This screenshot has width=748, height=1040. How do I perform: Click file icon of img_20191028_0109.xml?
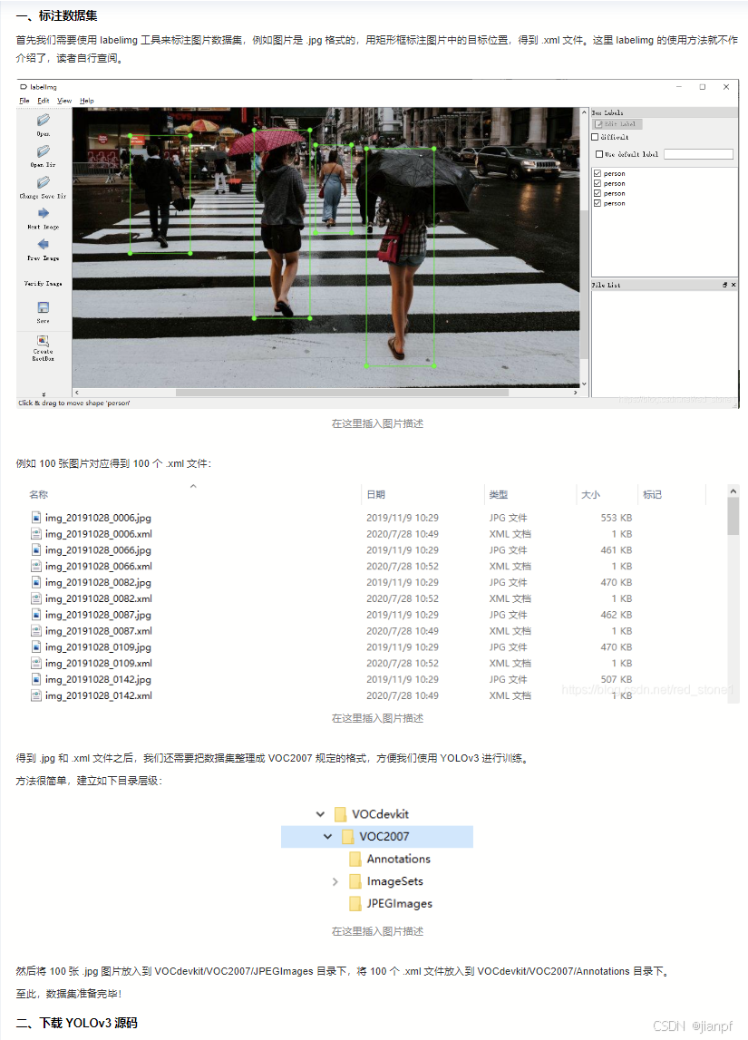click(36, 663)
